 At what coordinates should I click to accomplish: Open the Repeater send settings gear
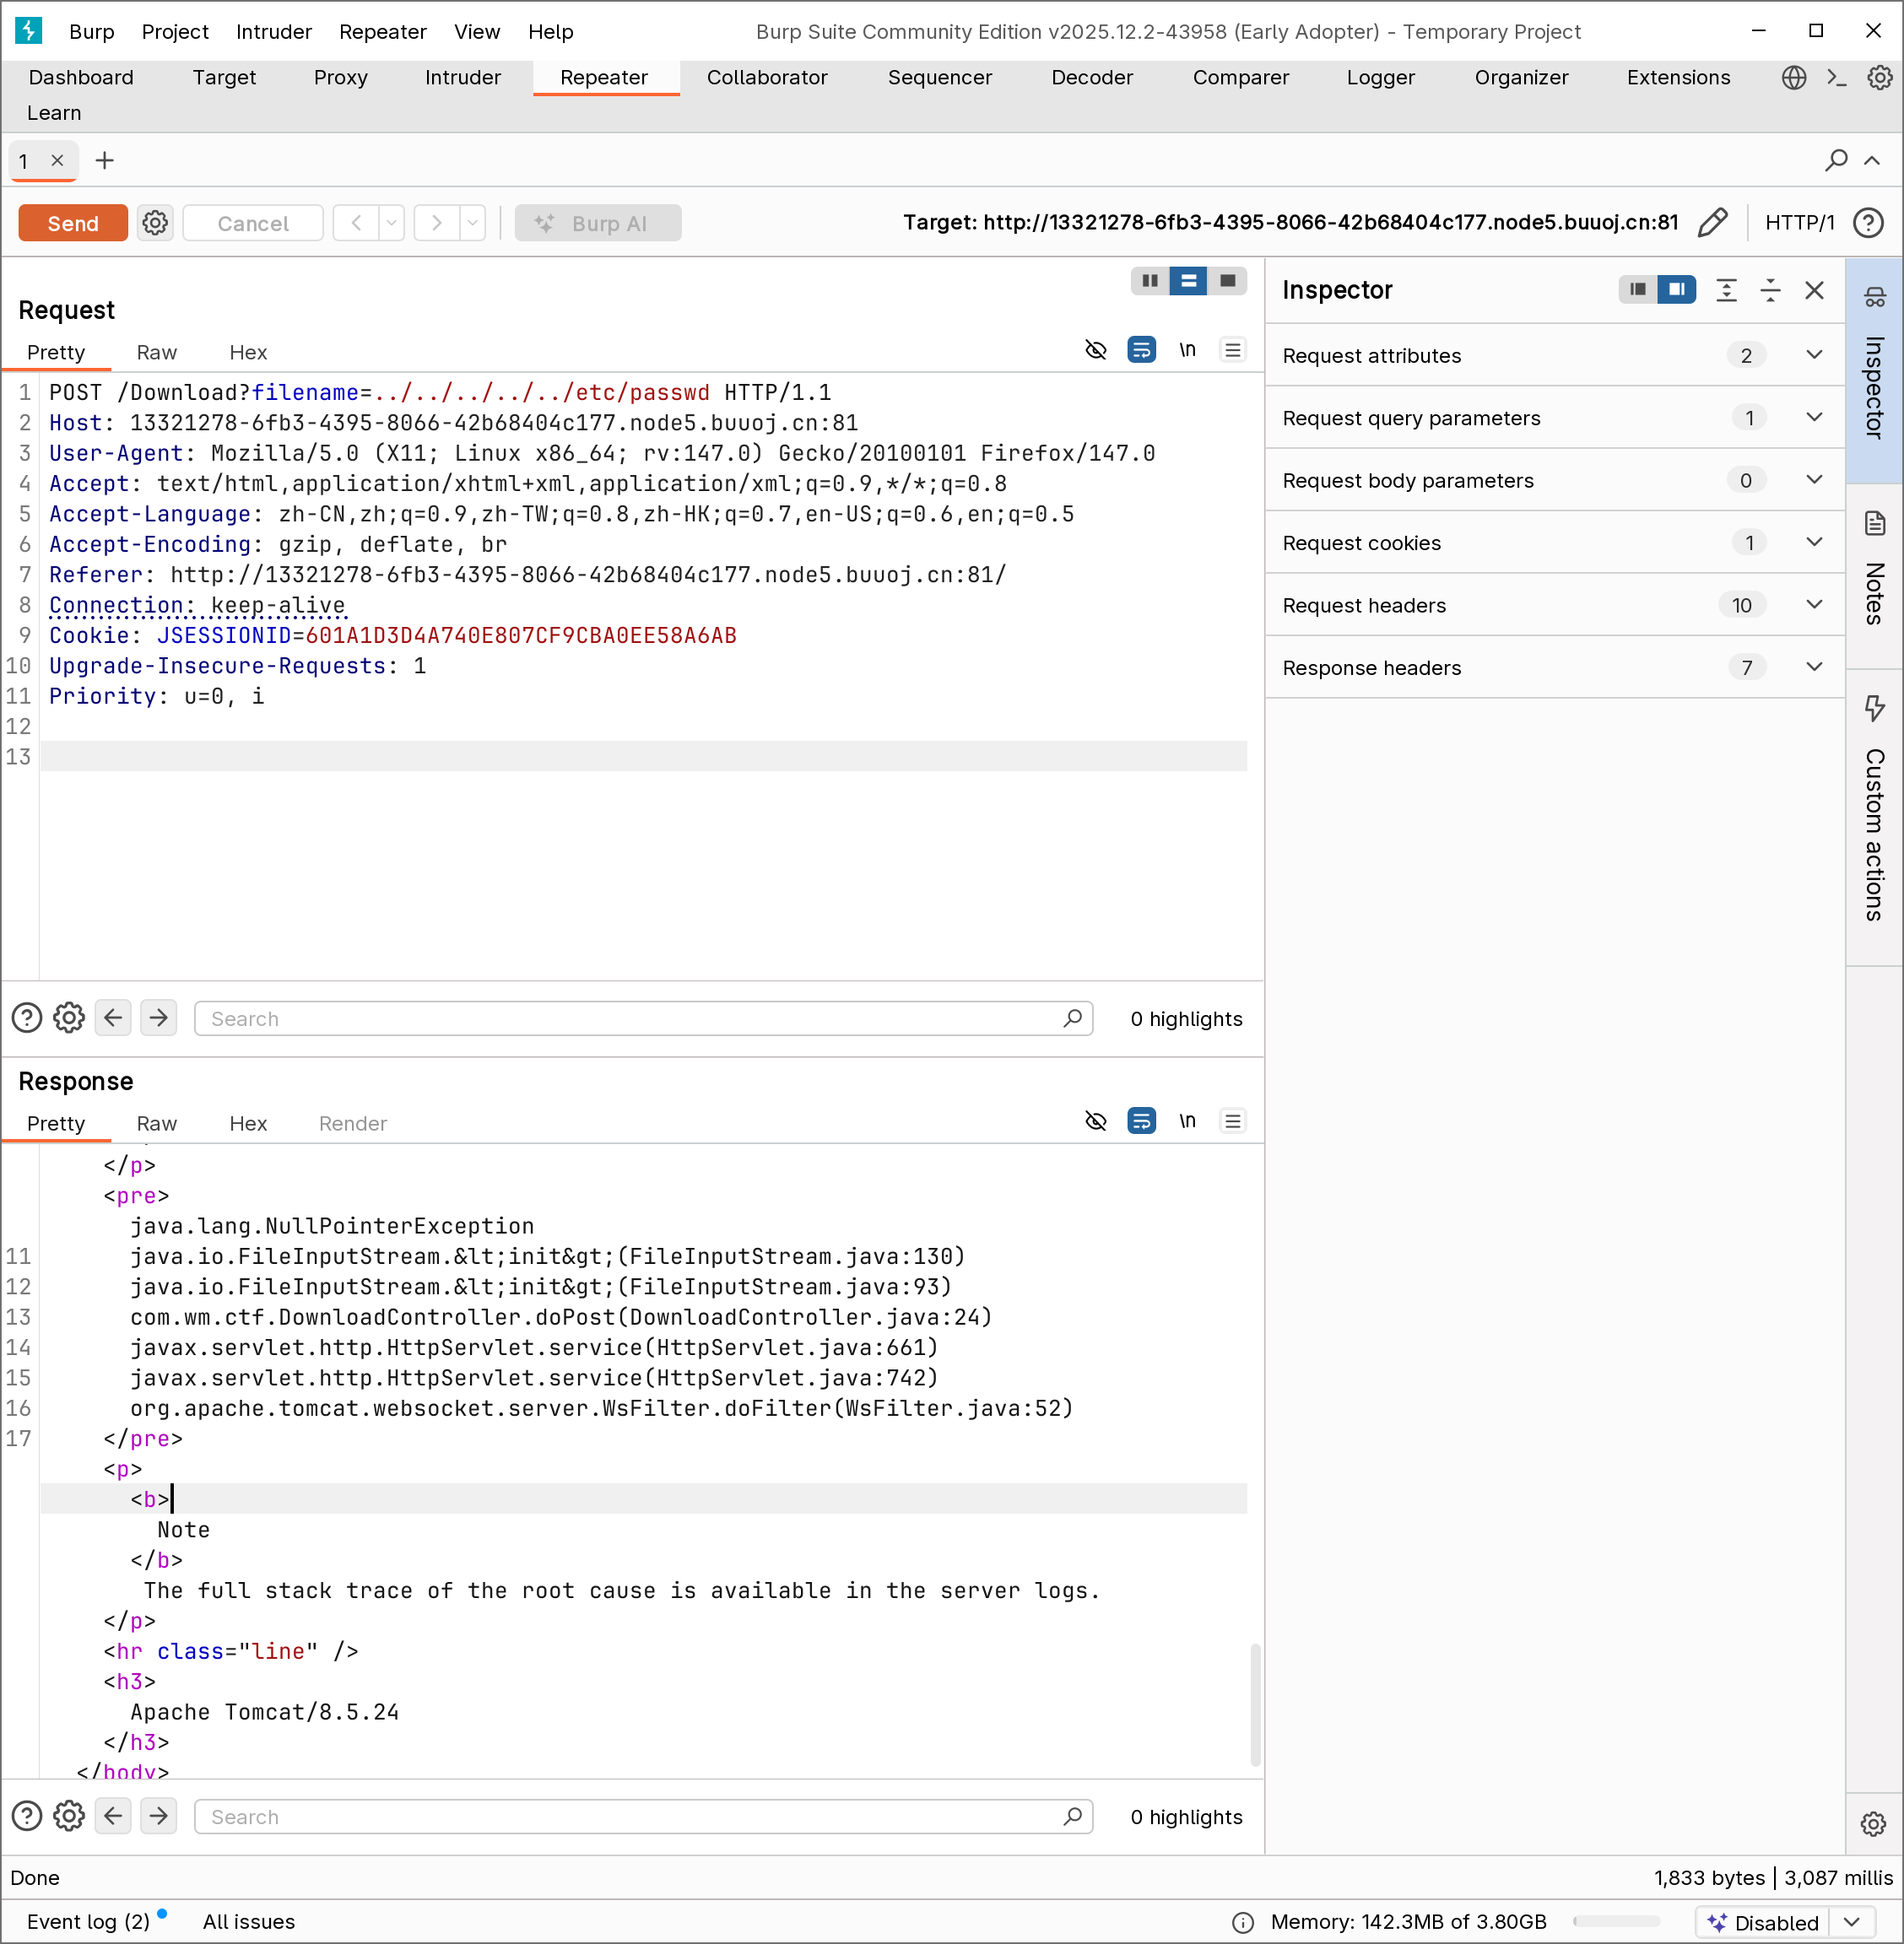pyautogui.click(x=155, y=223)
